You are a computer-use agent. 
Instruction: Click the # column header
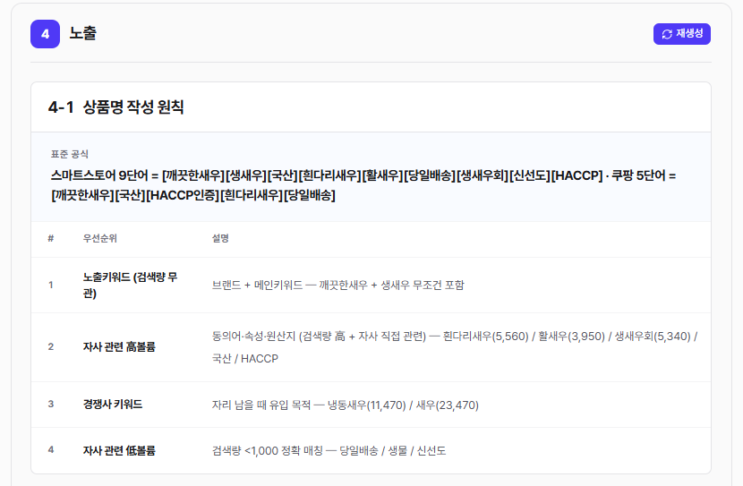point(51,238)
